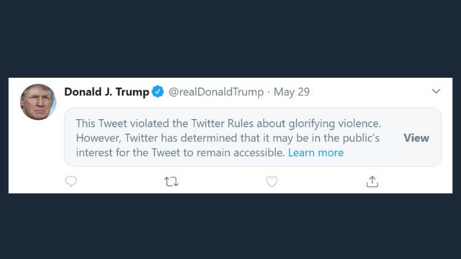This screenshot has height=259, width=461.
Task: Click the dark background below the tweet card
Action: pos(231,227)
